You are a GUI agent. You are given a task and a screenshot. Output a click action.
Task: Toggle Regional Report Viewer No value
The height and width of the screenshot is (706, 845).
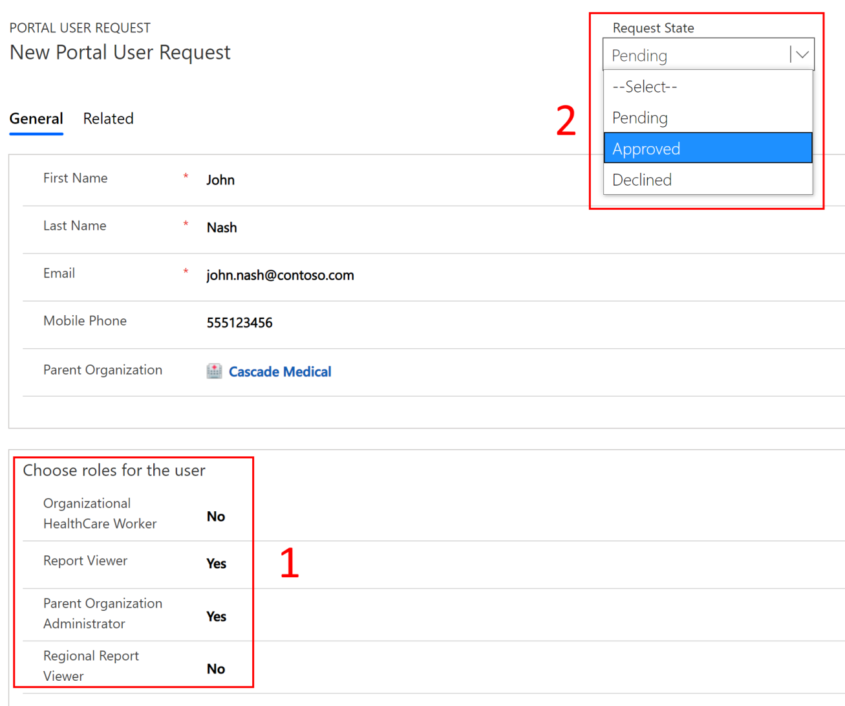click(x=216, y=669)
